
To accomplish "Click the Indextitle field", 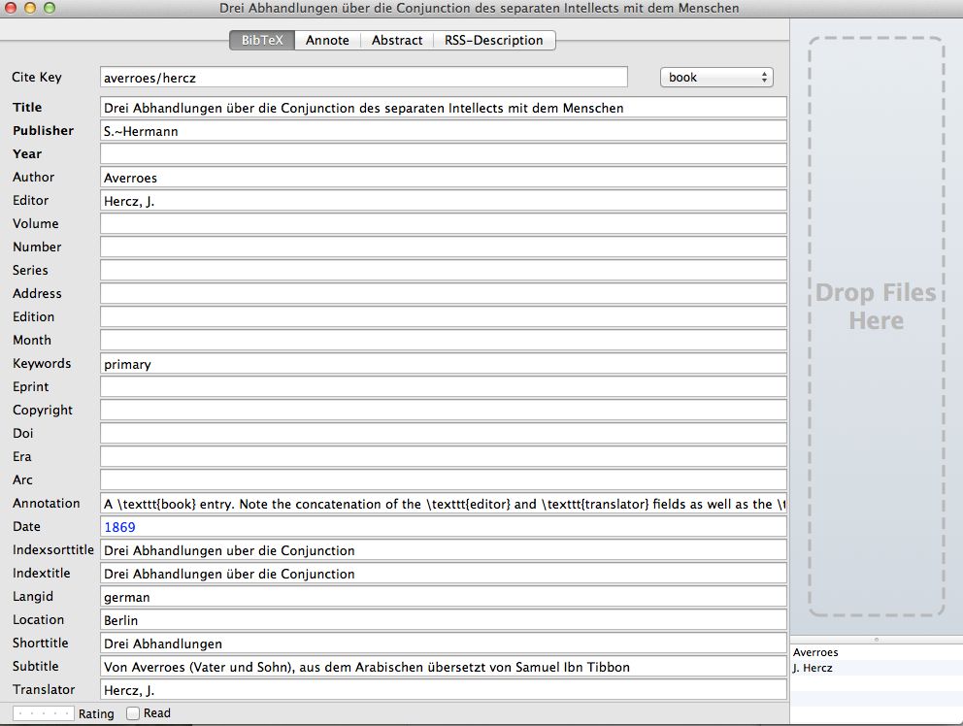I will (444, 575).
